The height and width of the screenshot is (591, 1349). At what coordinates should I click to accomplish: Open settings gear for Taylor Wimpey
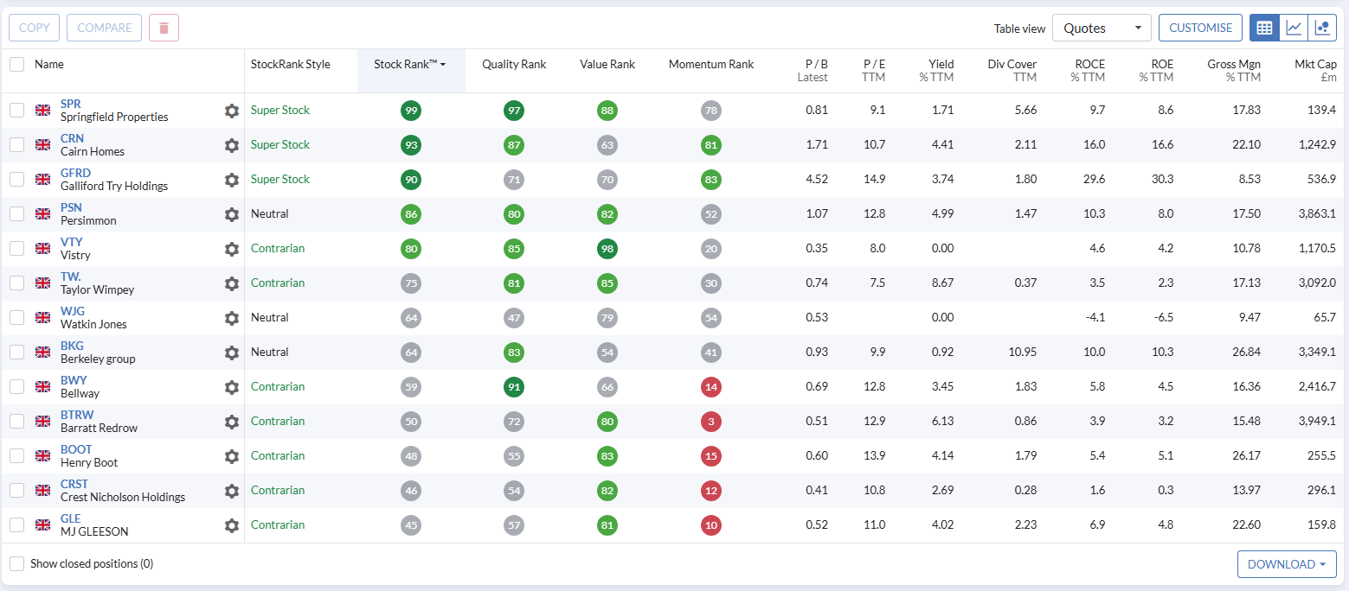(x=231, y=283)
